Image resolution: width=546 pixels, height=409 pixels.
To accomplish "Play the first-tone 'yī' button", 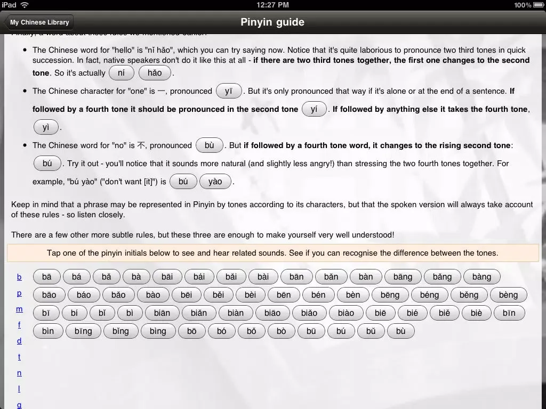I will 228,91.
